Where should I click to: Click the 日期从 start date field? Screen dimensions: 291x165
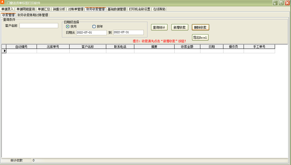point(91,32)
